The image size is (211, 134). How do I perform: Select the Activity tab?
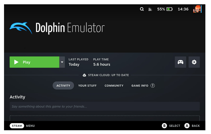pyautogui.click(x=63, y=85)
